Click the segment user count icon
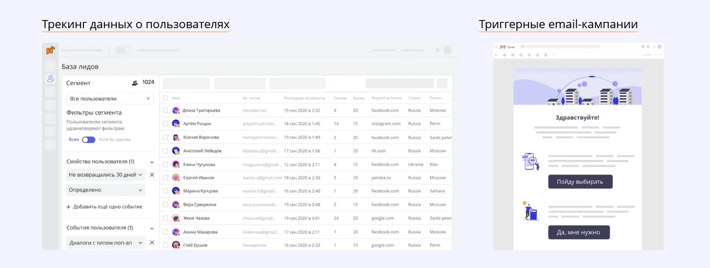710x268 pixels. click(x=135, y=83)
